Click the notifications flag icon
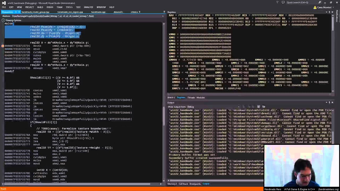The height and width of the screenshot is (191, 340). 277,2
